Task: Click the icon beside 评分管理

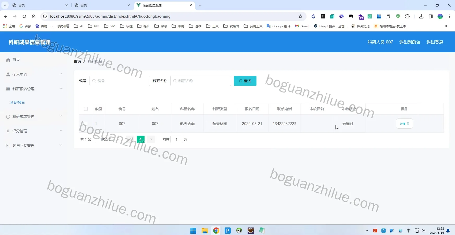Action: (8, 131)
